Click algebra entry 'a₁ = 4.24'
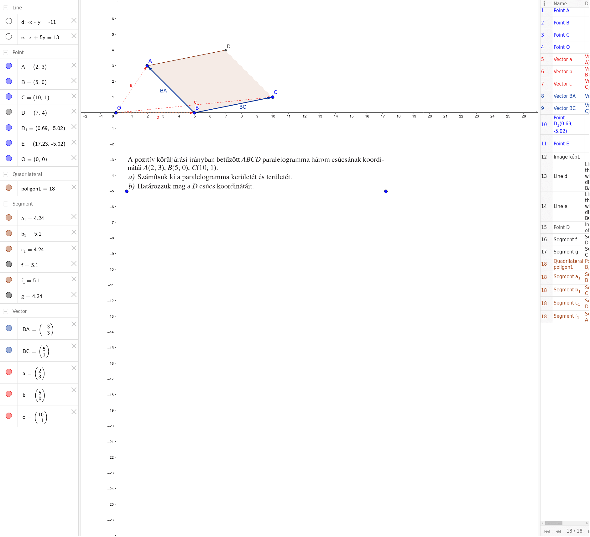Screen dimensions: 590x537 click(x=33, y=218)
